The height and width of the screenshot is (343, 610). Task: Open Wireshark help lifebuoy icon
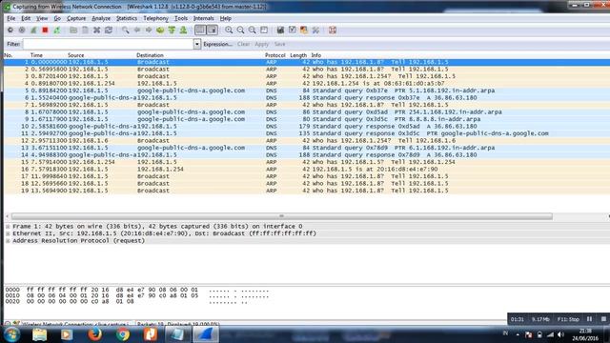(x=333, y=30)
